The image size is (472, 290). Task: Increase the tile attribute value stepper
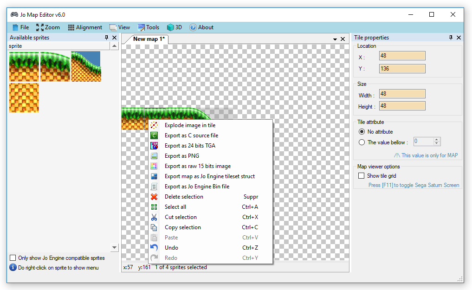[437, 140]
